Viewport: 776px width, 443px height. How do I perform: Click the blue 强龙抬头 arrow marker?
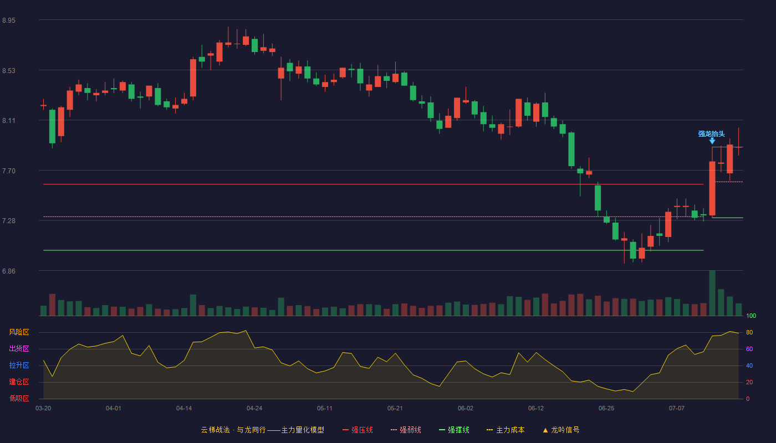(x=712, y=141)
